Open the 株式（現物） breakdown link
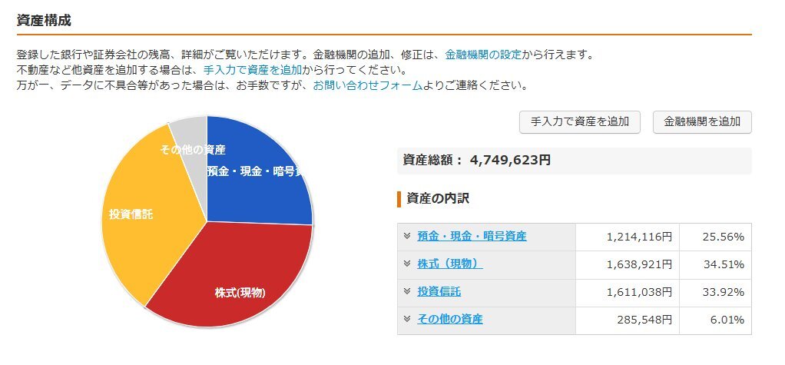This screenshot has height=365, width=785. 449,264
